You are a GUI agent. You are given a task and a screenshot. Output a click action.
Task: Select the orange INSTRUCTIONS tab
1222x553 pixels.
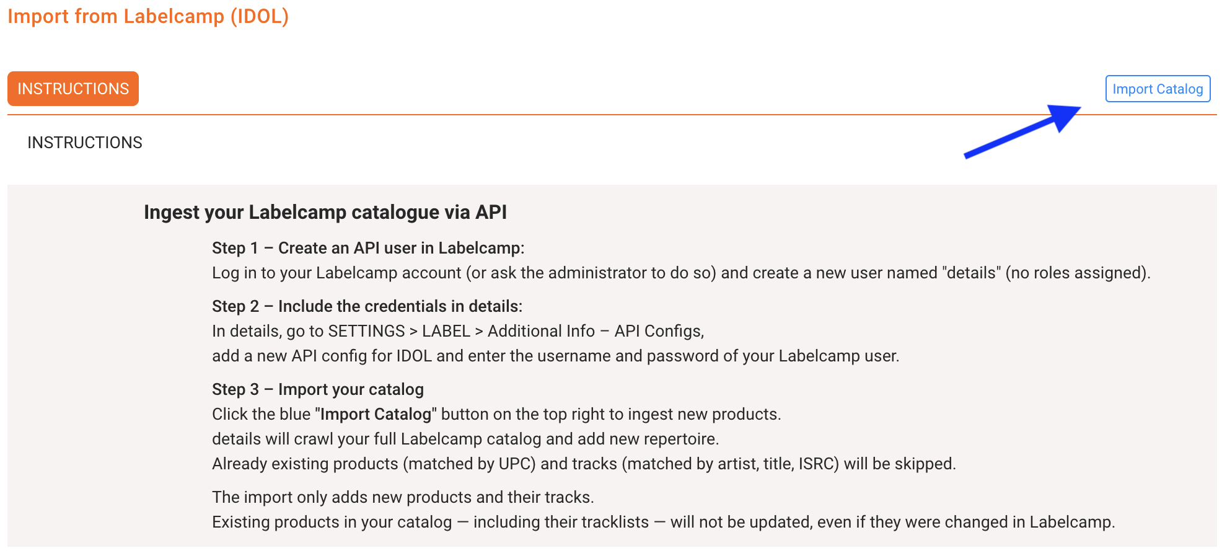[x=73, y=89]
